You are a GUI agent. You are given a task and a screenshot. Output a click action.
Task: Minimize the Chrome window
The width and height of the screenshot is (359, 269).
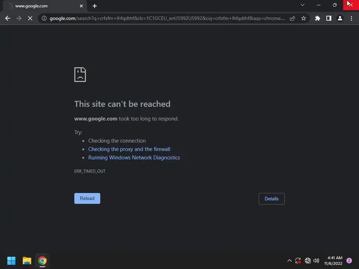pos(318,5)
